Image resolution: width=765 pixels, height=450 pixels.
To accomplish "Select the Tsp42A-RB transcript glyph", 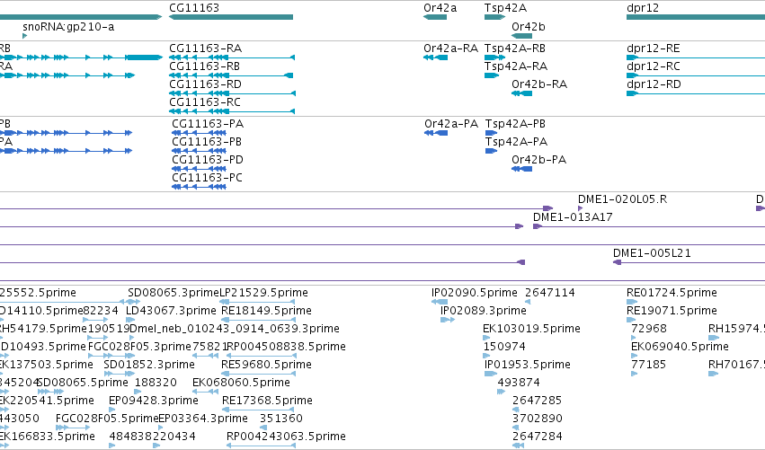I will coord(494,57).
